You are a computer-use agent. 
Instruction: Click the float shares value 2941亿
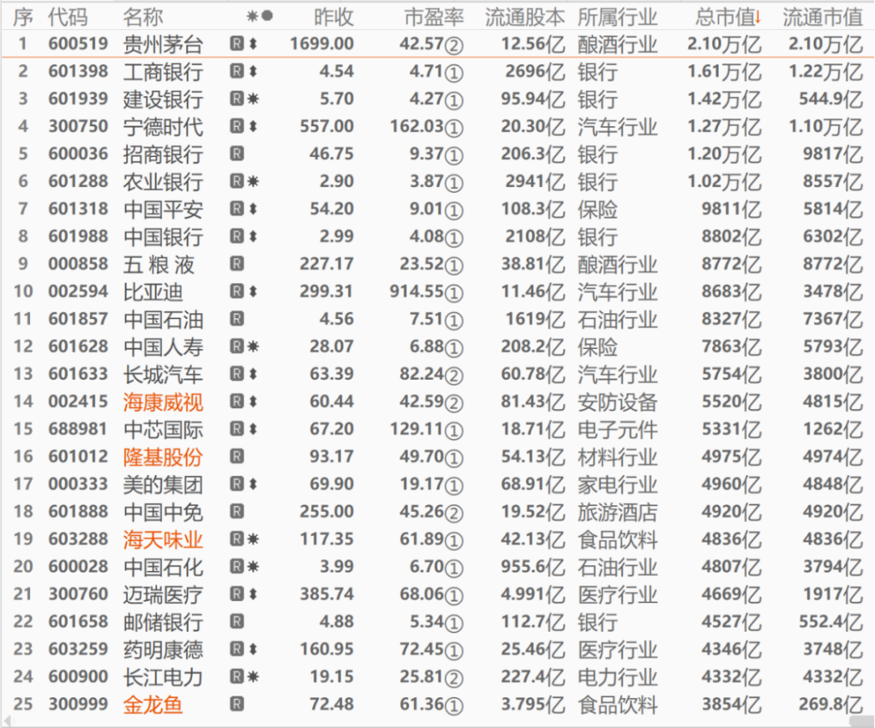pyautogui.click(x=536, y=181)
